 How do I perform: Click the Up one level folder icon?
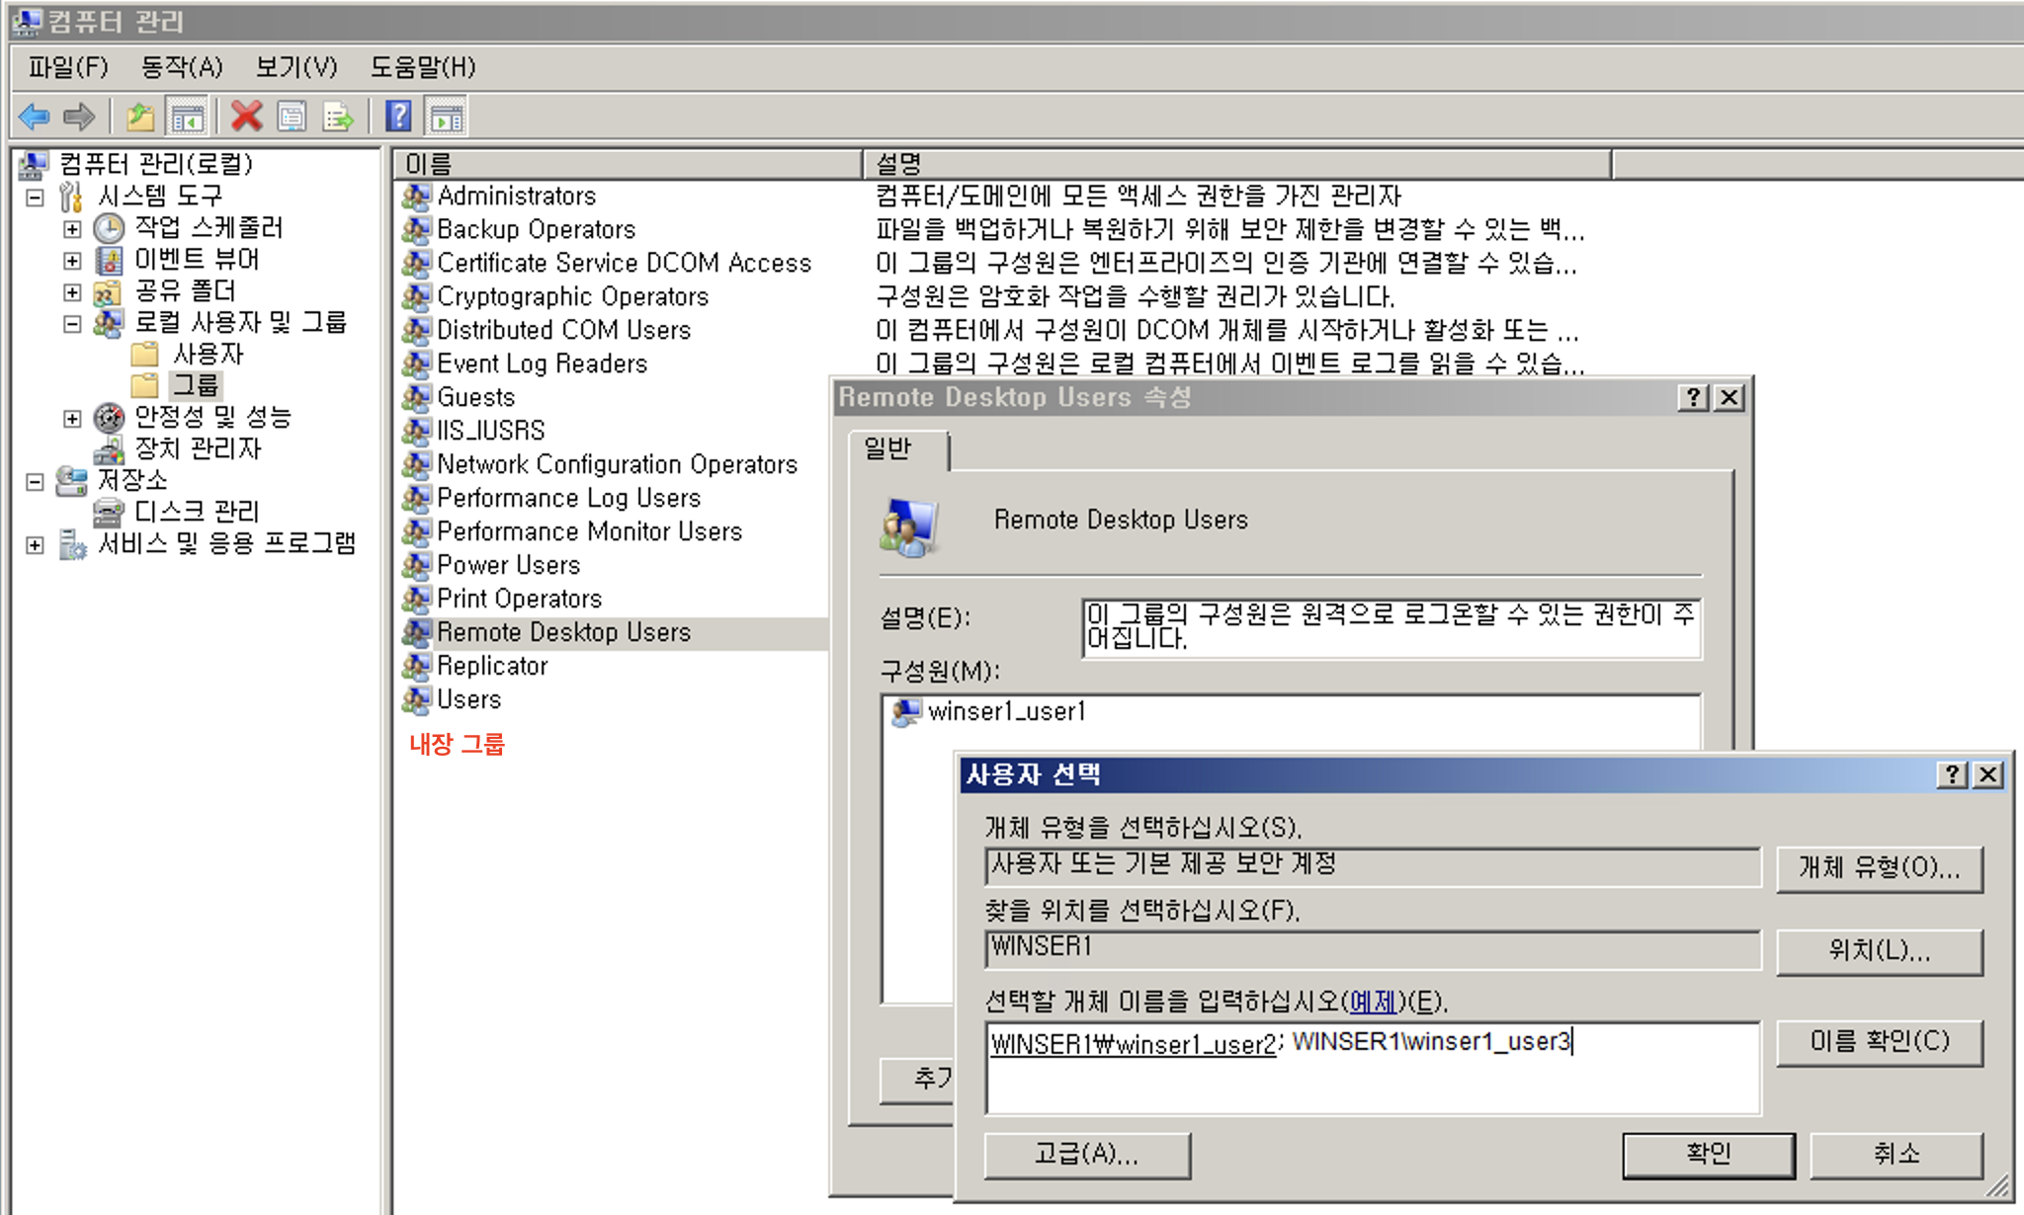tap(140, 117)
